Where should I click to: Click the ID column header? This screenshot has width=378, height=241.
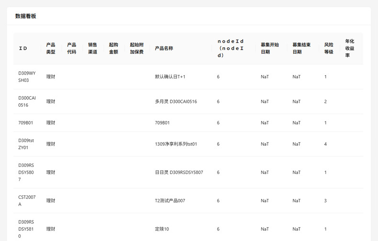pos(23,48)
